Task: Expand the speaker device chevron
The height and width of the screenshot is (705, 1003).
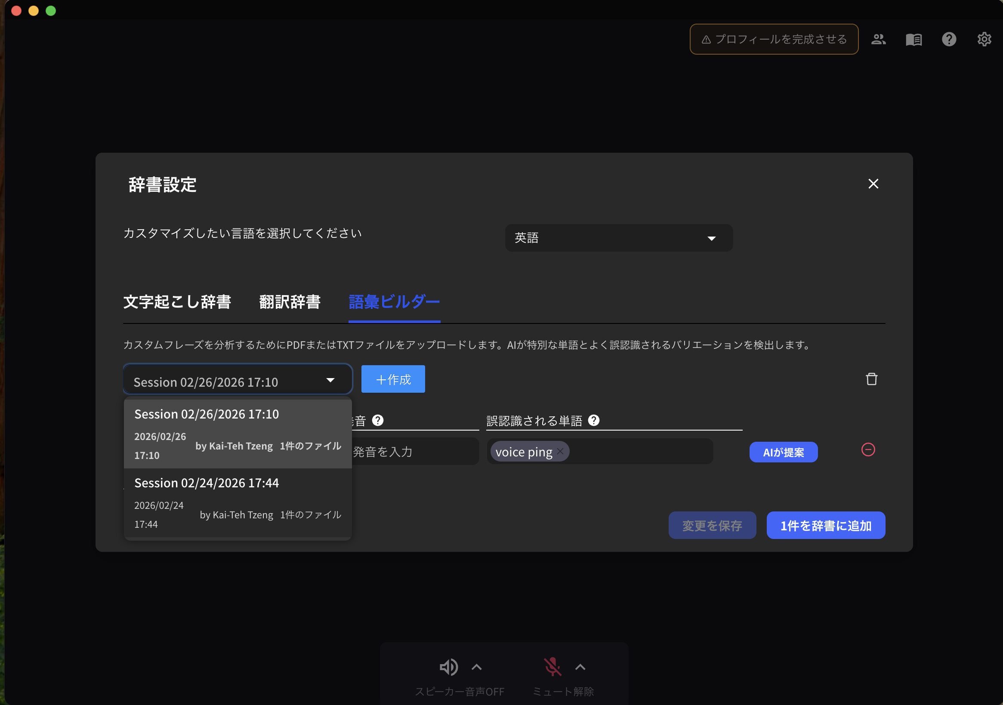Action: 476,667
